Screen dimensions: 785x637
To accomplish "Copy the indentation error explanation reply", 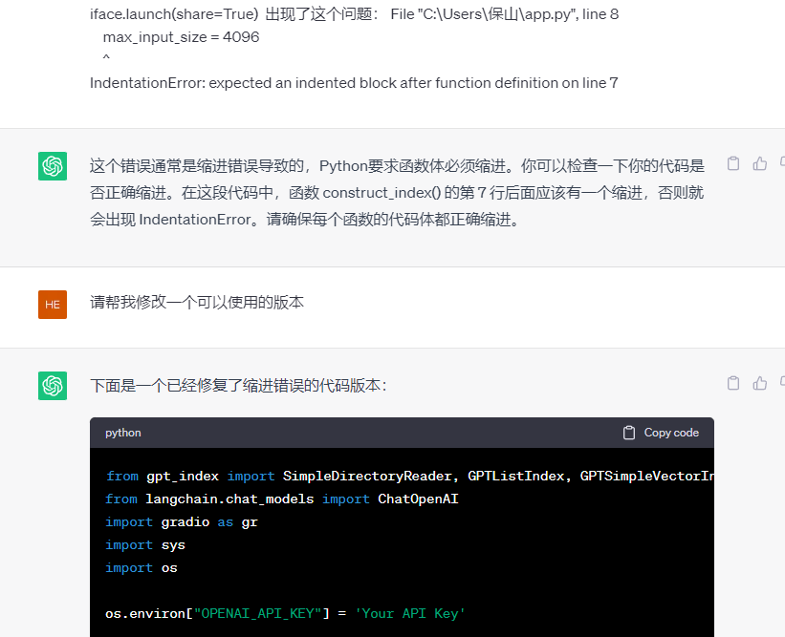I will (733, 163).
